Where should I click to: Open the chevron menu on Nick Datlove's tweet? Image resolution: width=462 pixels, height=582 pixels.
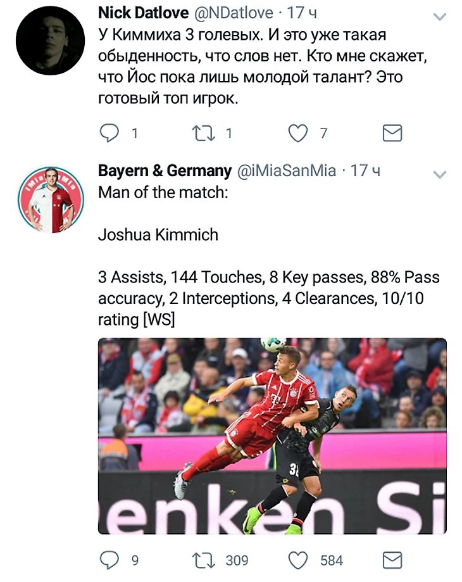pyautogui.click(x=440, y=16)
